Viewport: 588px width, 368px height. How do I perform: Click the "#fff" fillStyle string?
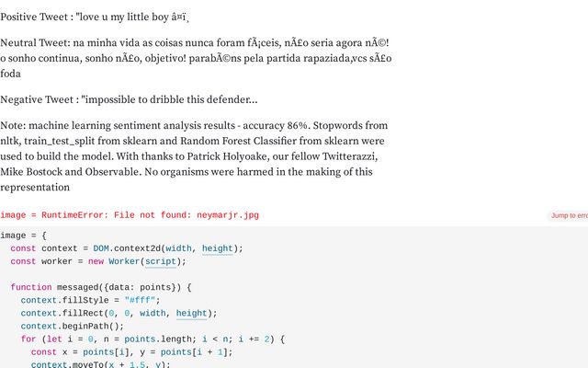140,301
